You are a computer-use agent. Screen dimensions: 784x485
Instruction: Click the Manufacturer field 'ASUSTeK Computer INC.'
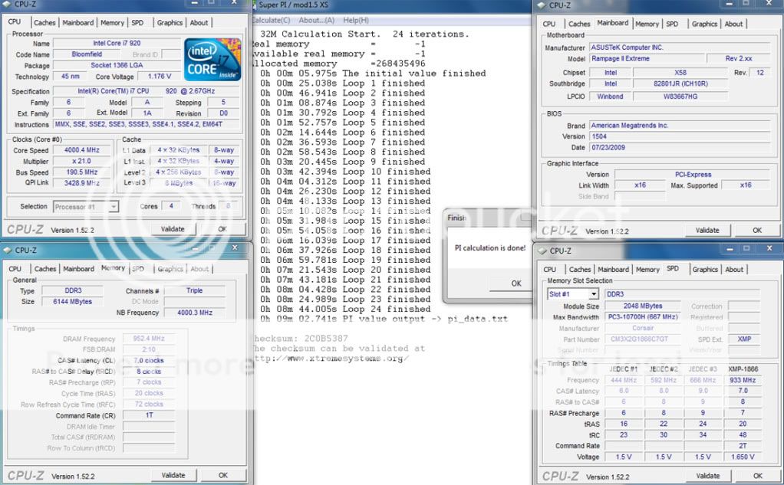pyautogui.click(x=680, y=48)
